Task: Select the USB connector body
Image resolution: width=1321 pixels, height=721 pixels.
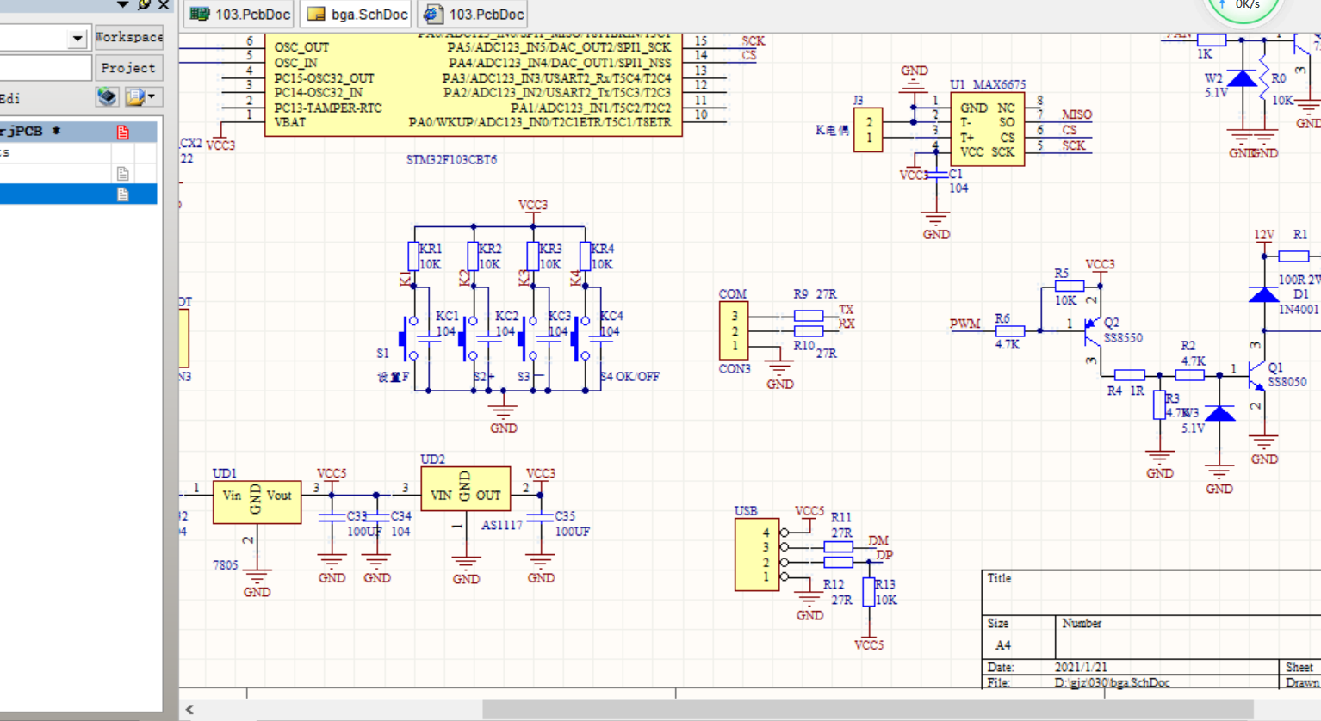Action: coord(757,555)
